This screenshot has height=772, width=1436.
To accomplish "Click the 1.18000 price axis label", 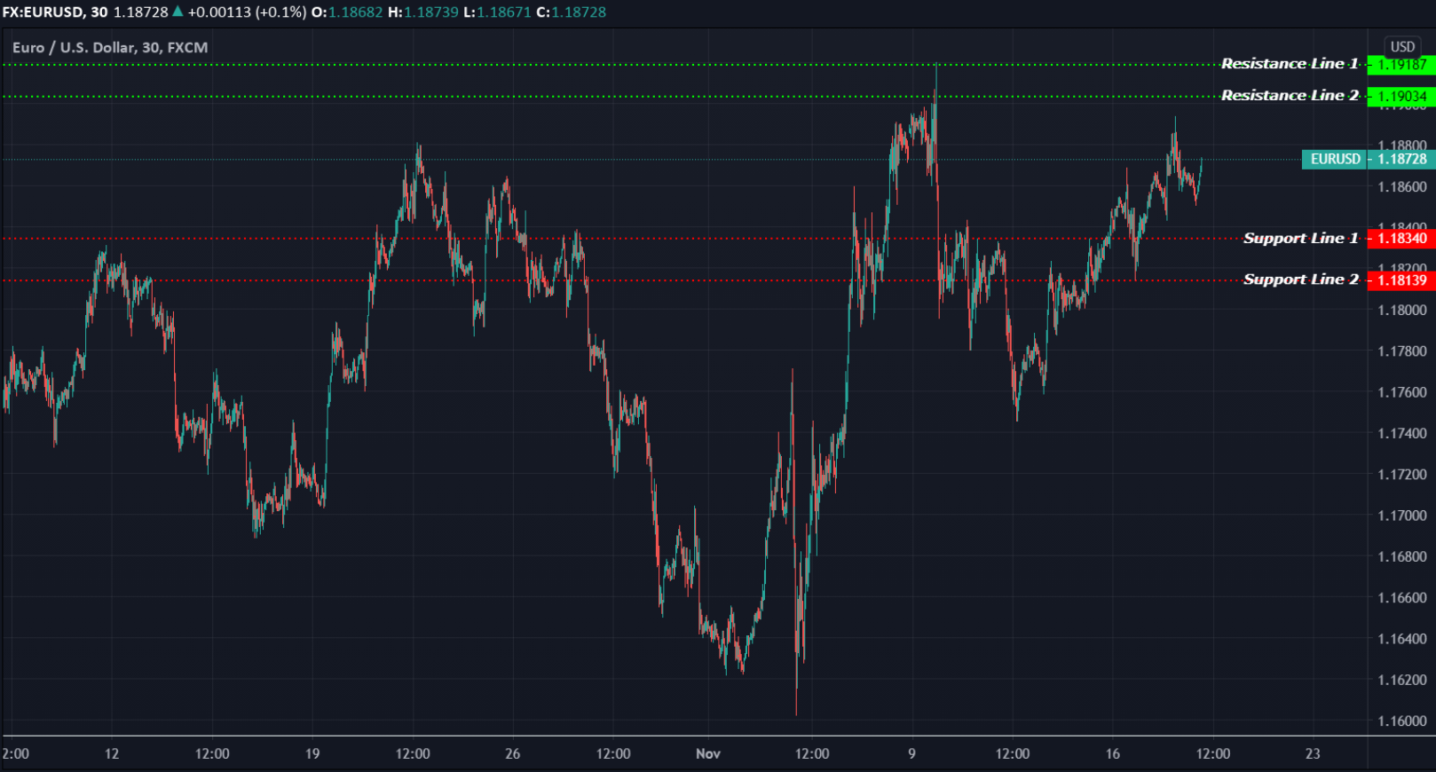I will point(1402,311).
